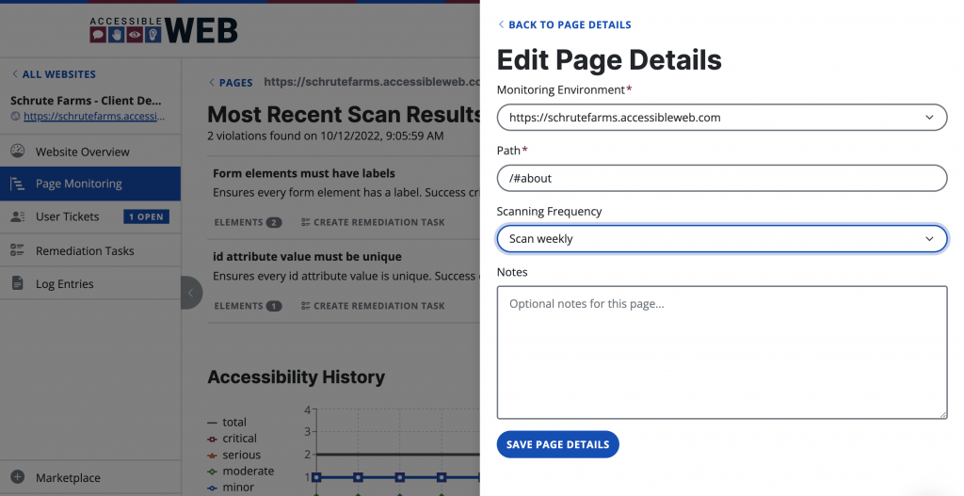Click the Path input field
964x496 pixels.
(x=722, y=178)
